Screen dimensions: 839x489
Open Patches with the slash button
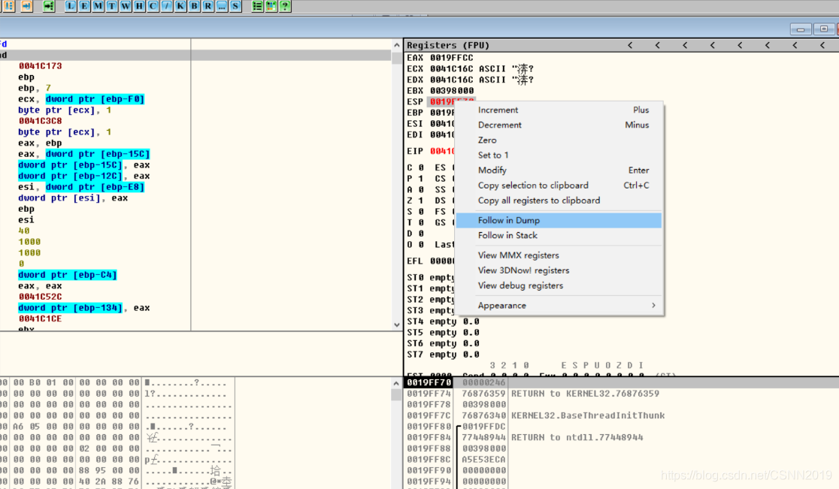click(x=167, y=6)
